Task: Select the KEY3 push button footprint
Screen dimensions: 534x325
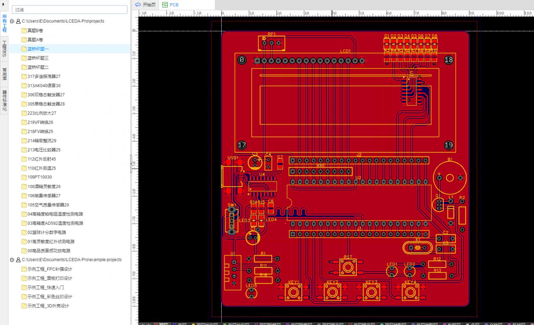Action: pyautogui.click(x=371, y=292)
